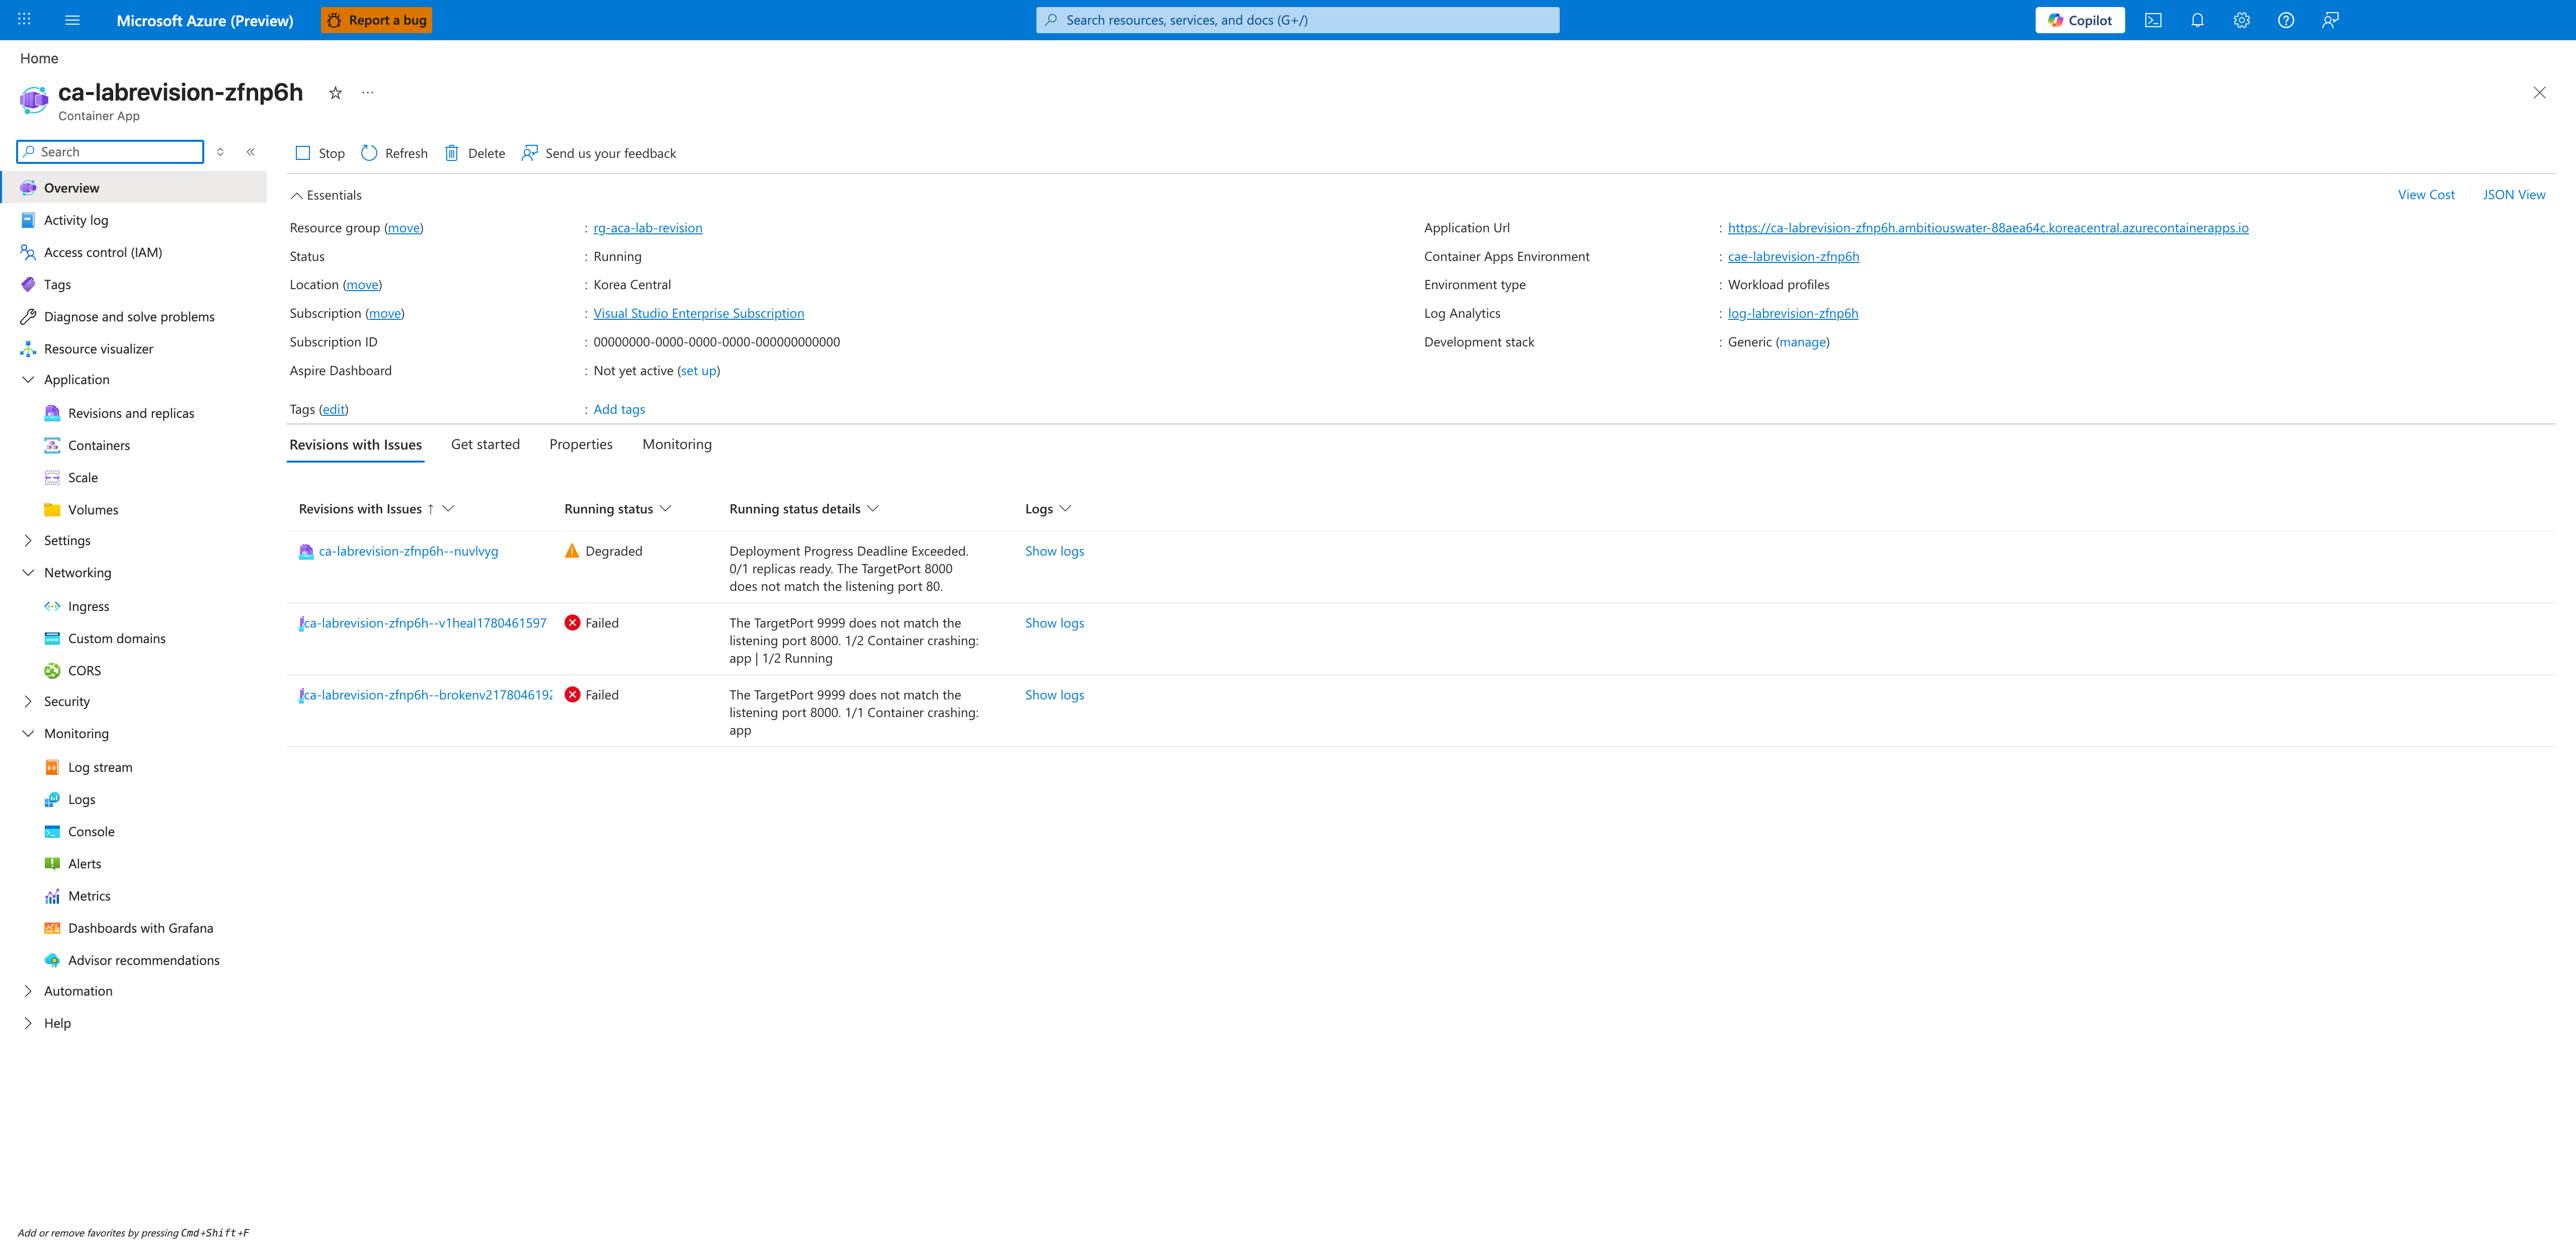This screenshot has height=1243, width=2576.
Task: Open Log stream in sidebar
Action: (x=100, y=767)
